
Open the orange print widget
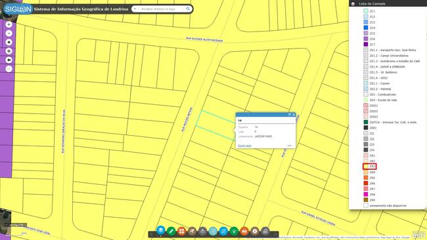tap(244, 231)
